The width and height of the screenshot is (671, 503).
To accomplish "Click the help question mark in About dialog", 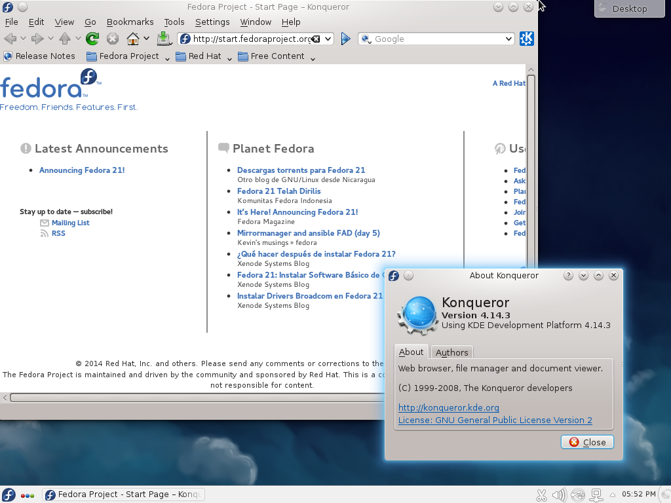I will pyautogui.click(x=568, y=276).
